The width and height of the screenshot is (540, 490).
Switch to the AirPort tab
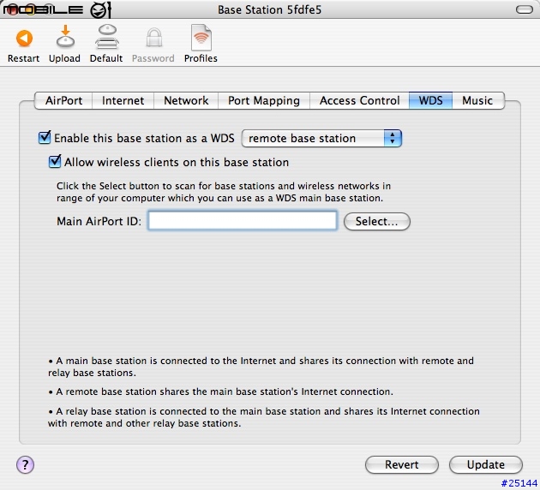pos(63,100)
